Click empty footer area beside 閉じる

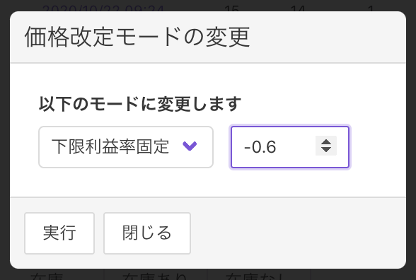click(297, 233)
